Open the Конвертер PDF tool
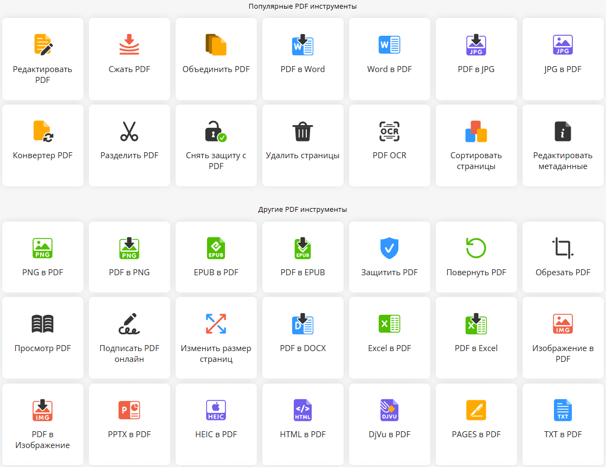Screen dimensions: 606x467 click(42, 131)
